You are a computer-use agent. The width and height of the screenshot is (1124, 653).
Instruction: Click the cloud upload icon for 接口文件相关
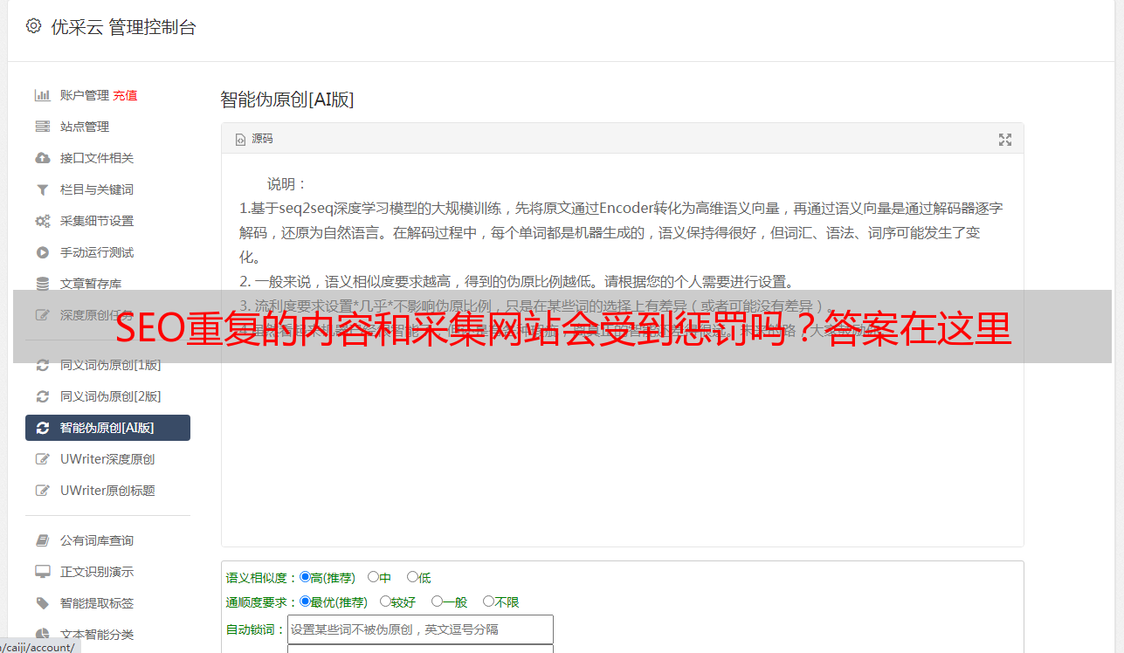coord(42,158)
